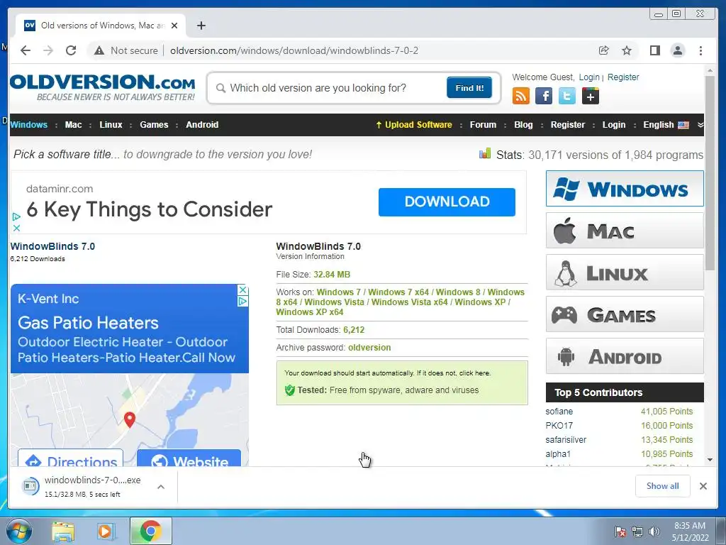
Task: Select the Games nav menu item
Action: pyautogui.click(x=154, y=125)
